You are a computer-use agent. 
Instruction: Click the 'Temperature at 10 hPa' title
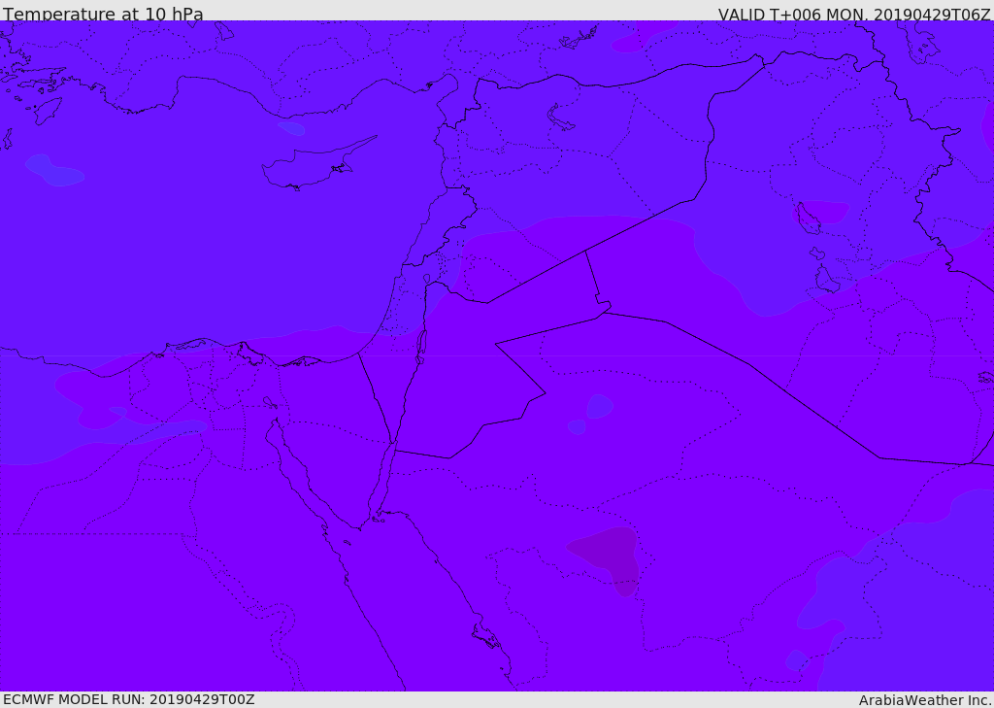103,14
